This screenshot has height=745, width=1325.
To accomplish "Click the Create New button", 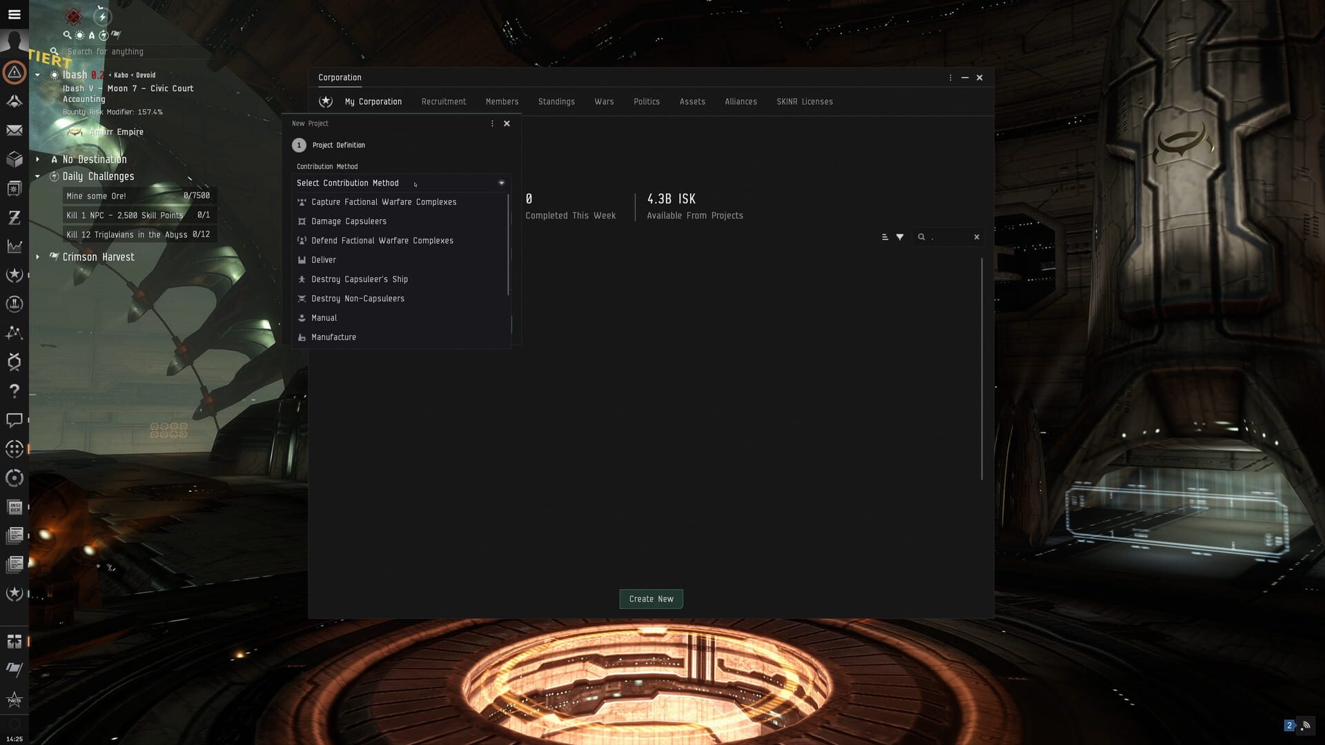I will point(650,599).
